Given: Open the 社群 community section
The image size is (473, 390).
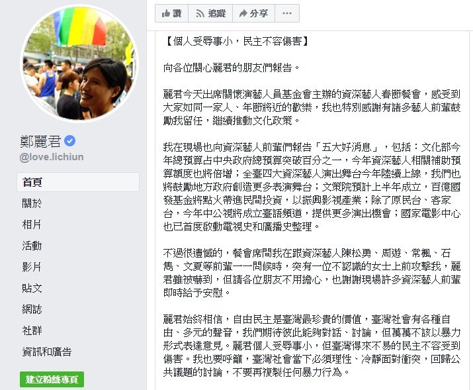Looking at the screenshot, I should [32, 330].
